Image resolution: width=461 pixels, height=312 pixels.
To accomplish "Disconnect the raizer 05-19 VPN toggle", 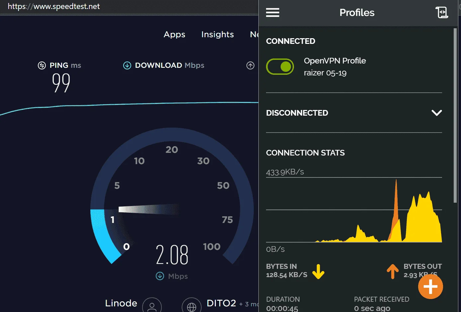I will (280, 66).
